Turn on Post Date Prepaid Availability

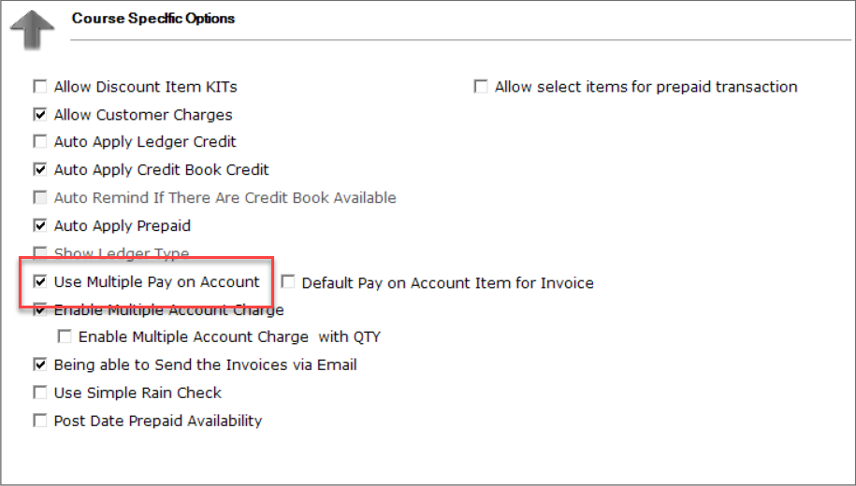click(x=40, y=421)
